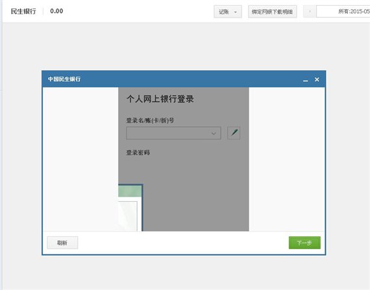Click the 刷新 refresh button
This screenshot has width=370, height=290.
click(x=62, y=243)
